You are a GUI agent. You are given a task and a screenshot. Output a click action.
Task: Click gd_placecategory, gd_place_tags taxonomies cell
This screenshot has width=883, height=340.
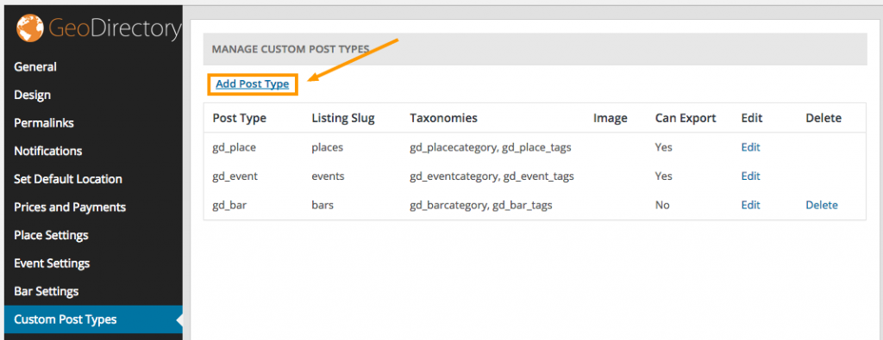(x=491, y=148)
